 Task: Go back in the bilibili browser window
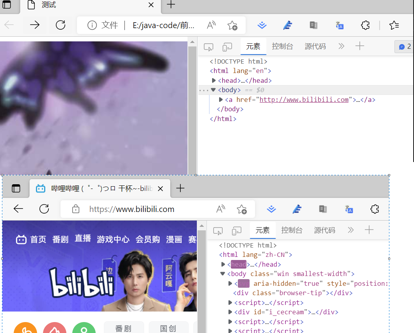point(18,209)
